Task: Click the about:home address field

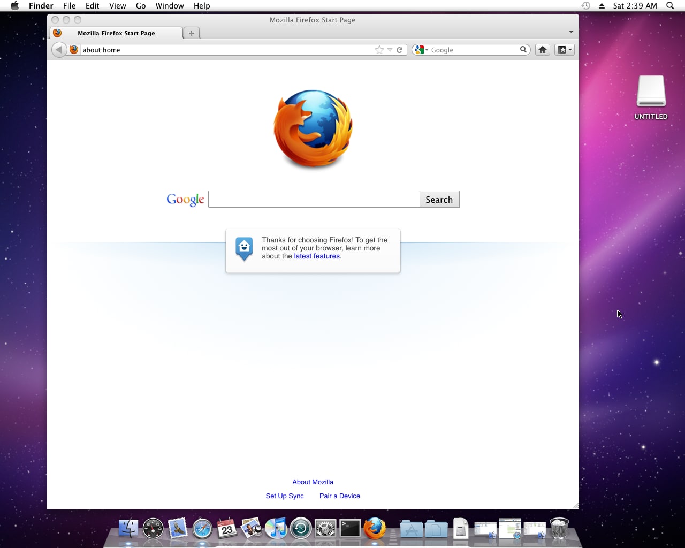Action: [x=227, y=50]
